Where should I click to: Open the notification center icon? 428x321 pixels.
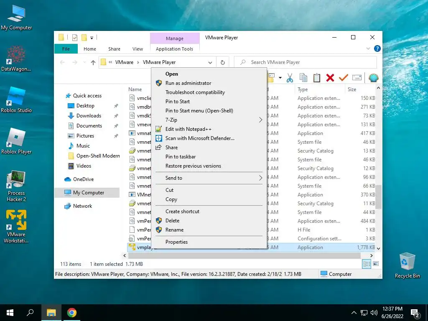pos(415,313)
